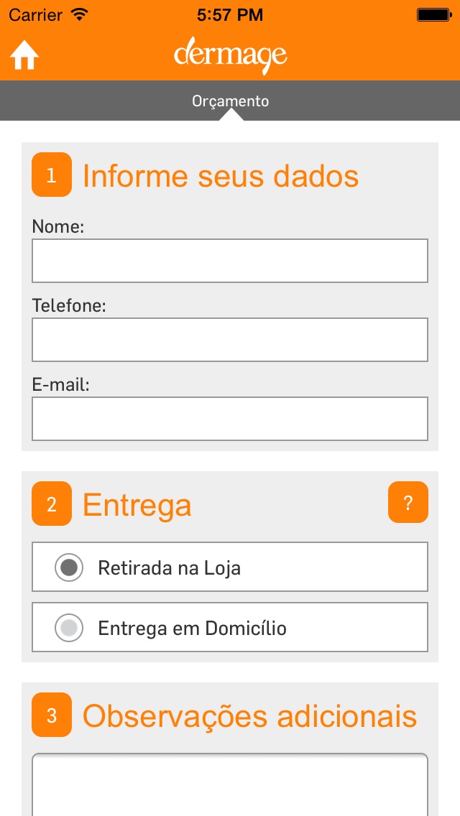The width and height of the screenshot is (460, 816).
Task: Choose the Entrega em Domicílio option row
Action: (230, 628)
